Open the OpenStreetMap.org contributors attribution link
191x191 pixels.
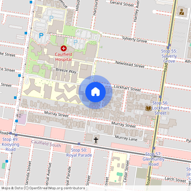(57, 188)
